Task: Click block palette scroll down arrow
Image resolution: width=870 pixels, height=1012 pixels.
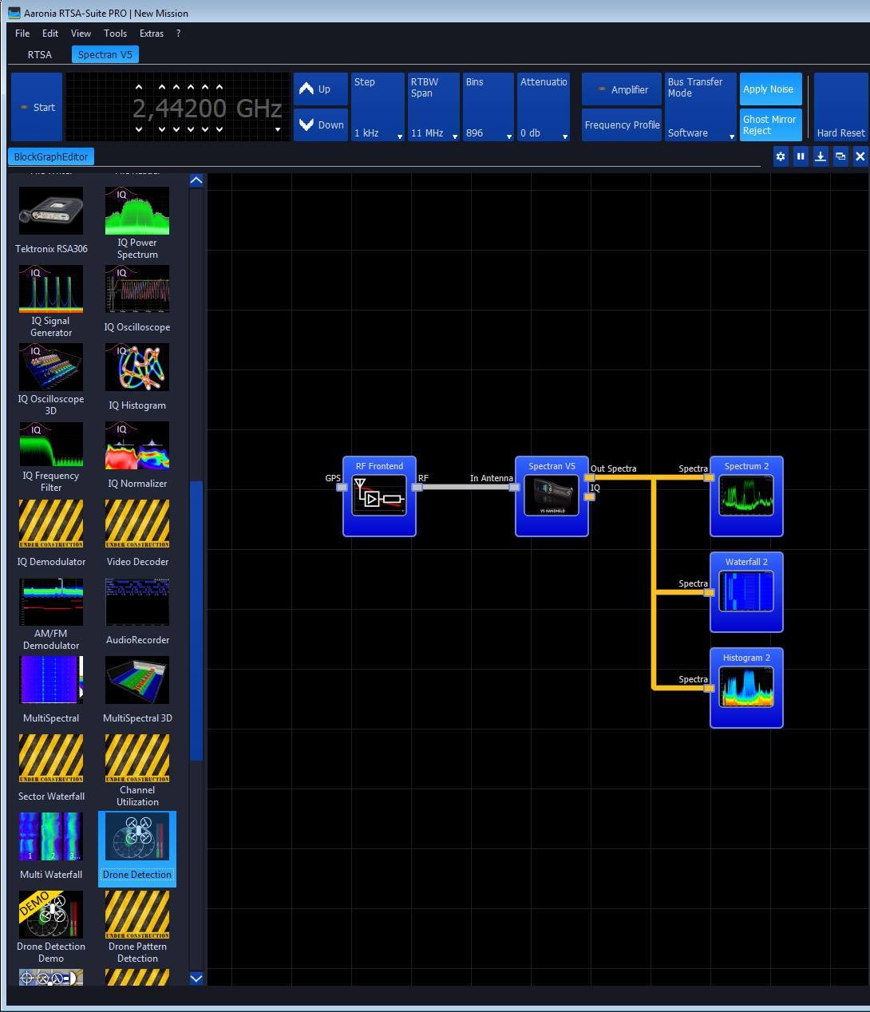Action: click(196, 978)
